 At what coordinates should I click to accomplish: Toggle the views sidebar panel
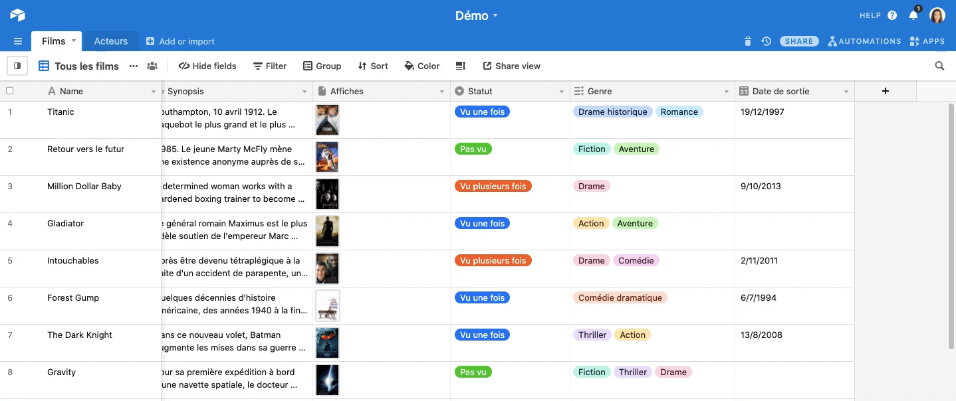click(17, 66)
